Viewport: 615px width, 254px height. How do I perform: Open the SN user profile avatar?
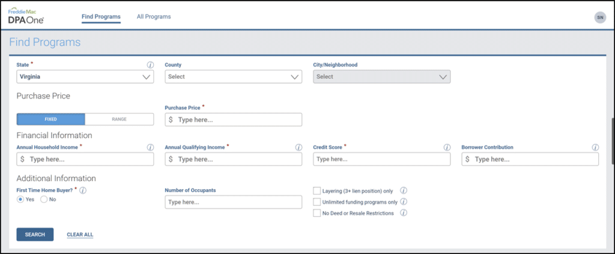pos(599,17)
